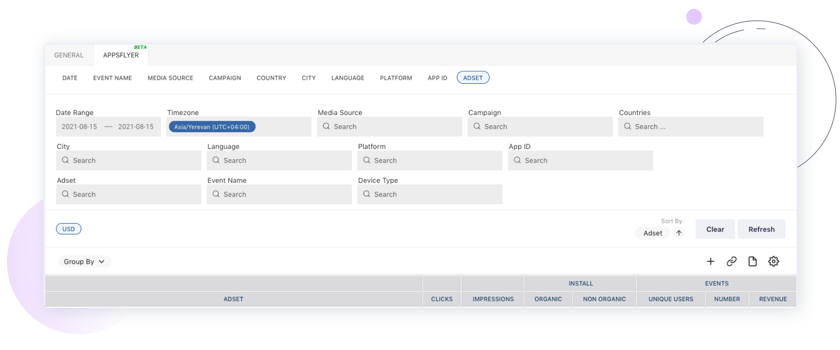Click the Date Range start date field
The width and height of the screenshot is (840, 350).
(x=79, y=127)
